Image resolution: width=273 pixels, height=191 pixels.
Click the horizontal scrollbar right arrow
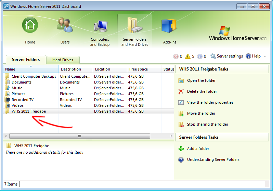tap(171, 136)
